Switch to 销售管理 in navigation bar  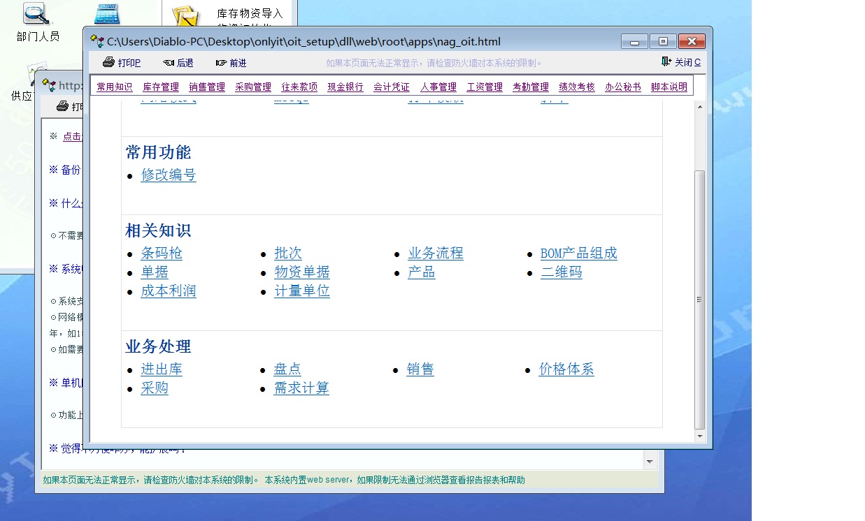coord(207,87)
